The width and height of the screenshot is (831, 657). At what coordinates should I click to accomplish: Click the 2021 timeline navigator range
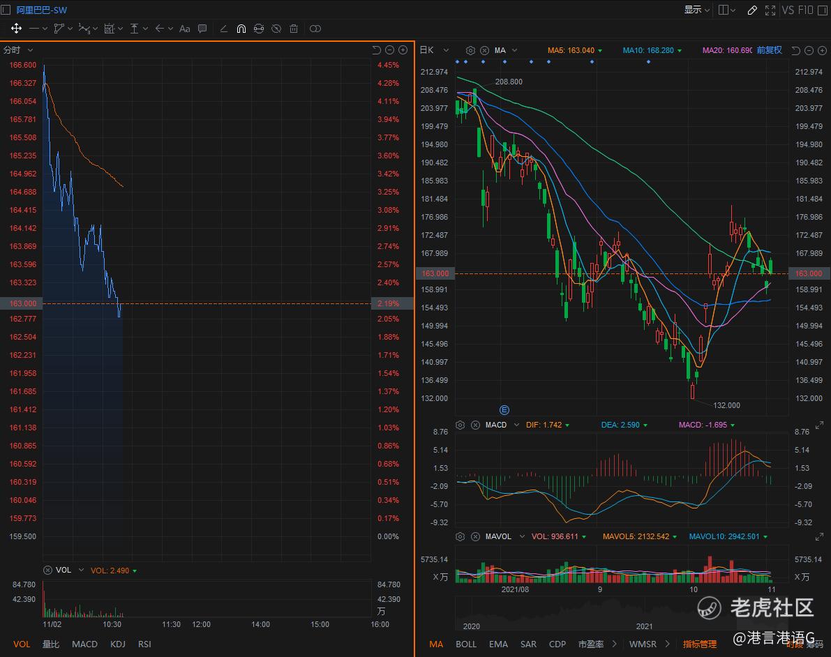pyautogui.click(x=645, y=626)
